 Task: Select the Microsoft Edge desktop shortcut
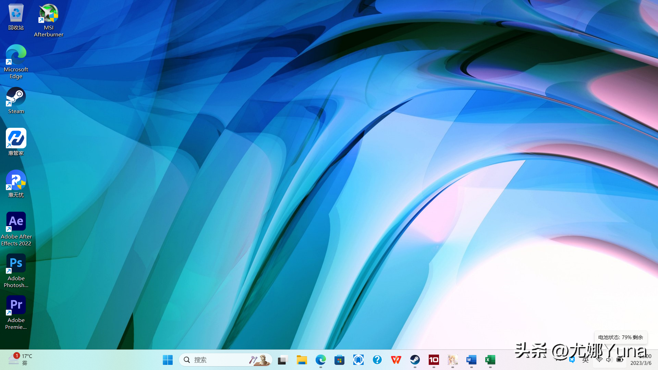point(16,62)
